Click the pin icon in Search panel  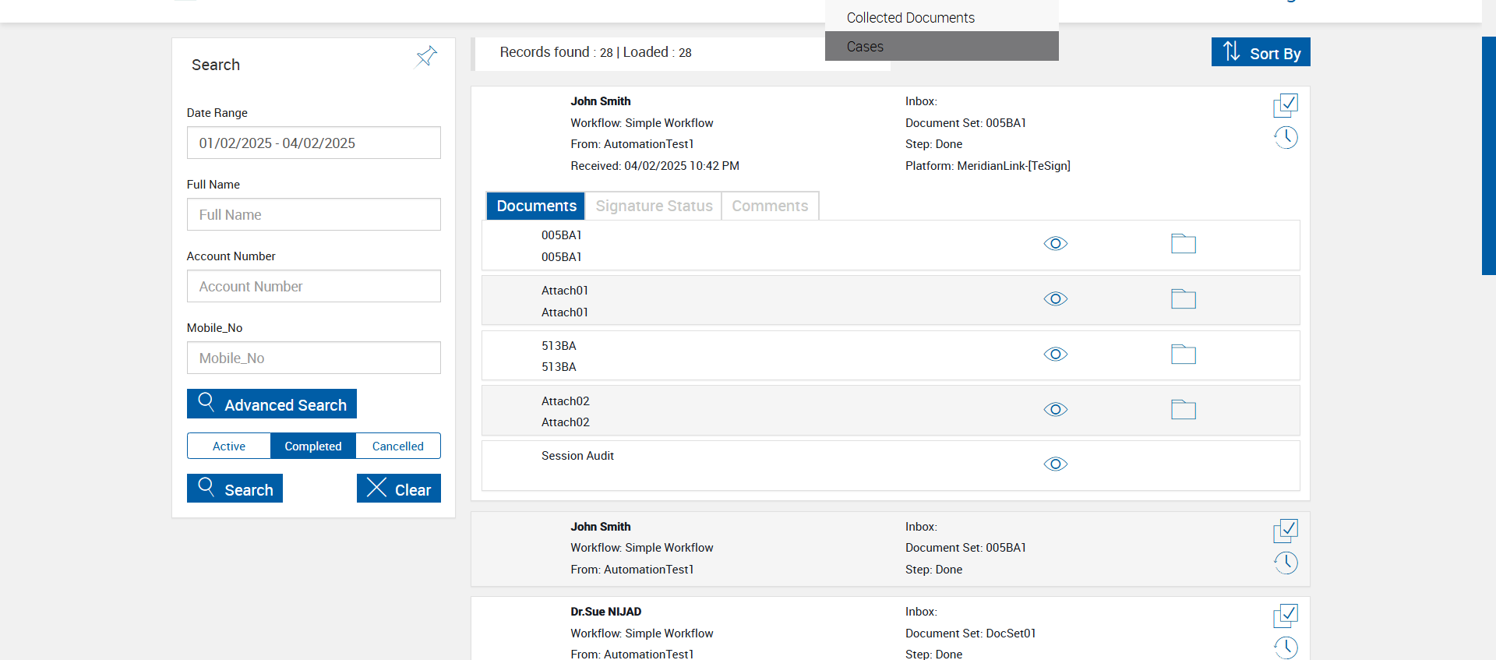[x=426, y=56]
